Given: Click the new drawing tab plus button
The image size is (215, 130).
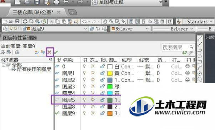Looking at the screenshot, I should pos(73,12).
